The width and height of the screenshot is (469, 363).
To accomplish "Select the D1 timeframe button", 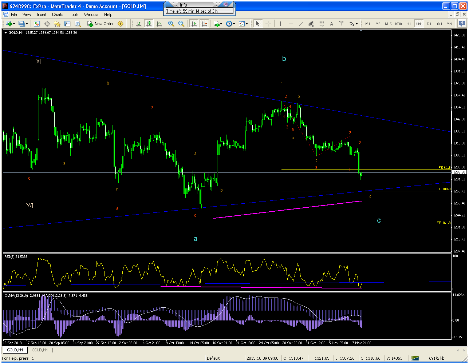I will tap(429, 24).
